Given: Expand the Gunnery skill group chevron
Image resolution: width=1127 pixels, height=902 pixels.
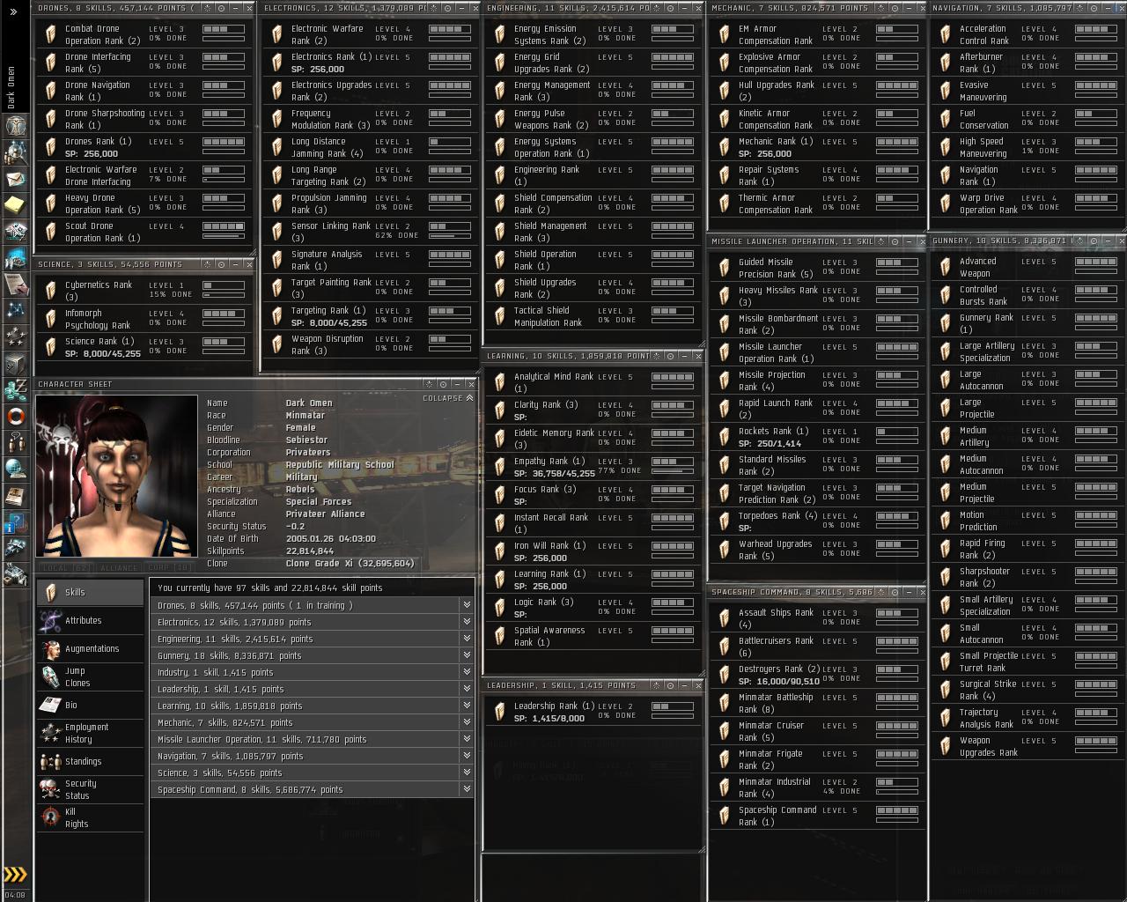Looking at the screenshot, I should coord(467,655).
